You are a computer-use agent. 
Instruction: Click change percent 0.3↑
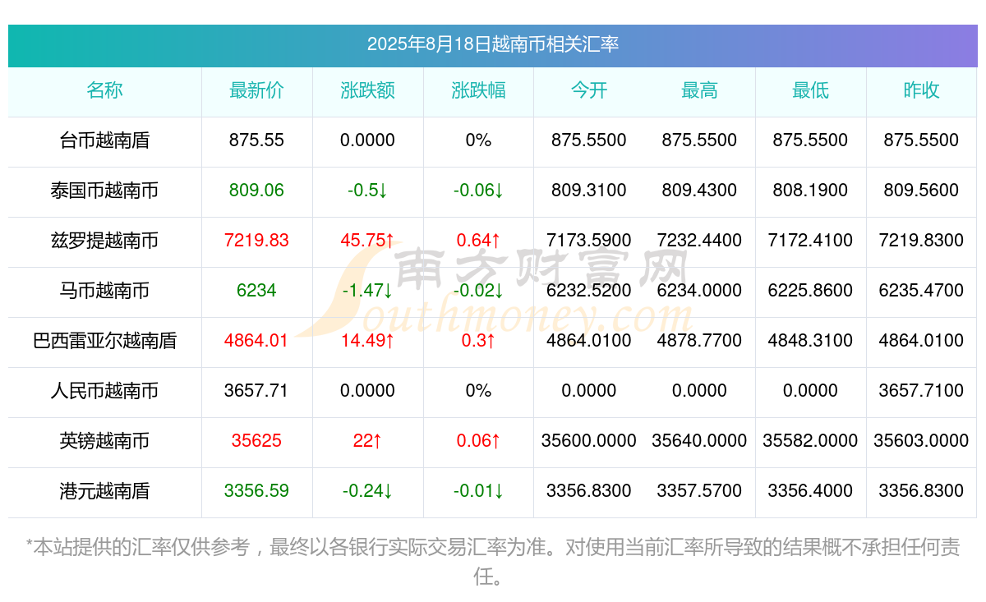pos(478,341)
